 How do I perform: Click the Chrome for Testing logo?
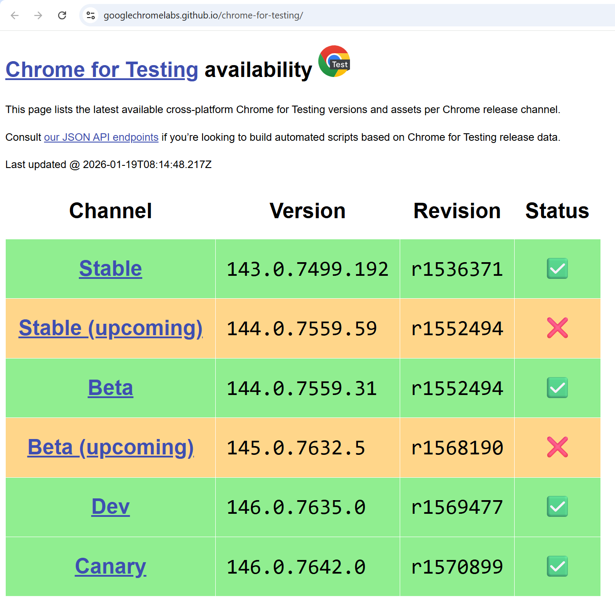(334, 61)
